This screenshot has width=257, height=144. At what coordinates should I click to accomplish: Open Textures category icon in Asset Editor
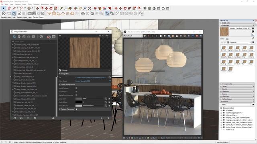click(34, 37)
